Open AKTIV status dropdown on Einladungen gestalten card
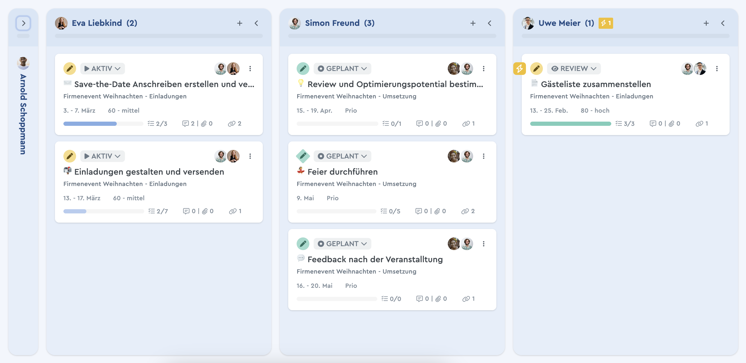Screen dimensions: 746x363 102,156
